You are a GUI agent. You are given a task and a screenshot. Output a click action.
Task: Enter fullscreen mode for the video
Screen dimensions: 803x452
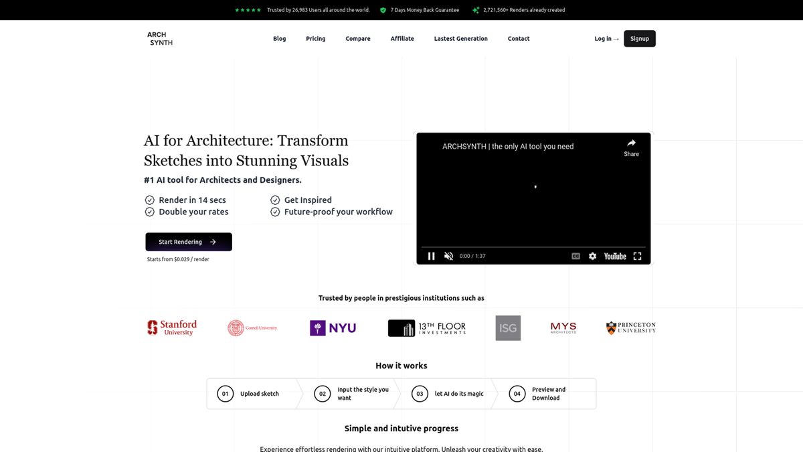tap(636, 256)
